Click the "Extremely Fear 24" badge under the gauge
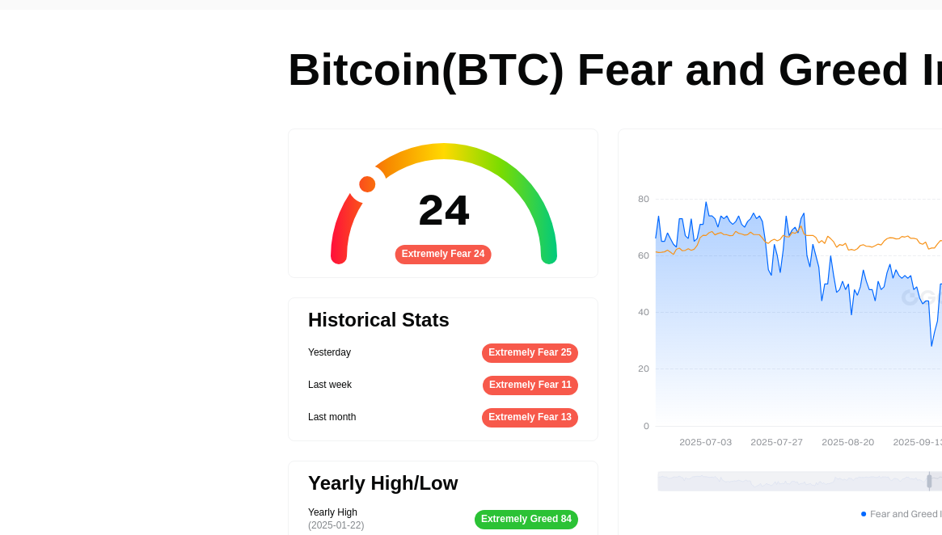The image size is (942, 535). click(443, 254)
